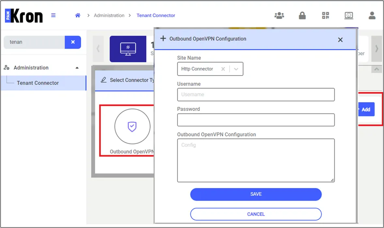This screenshot has height=228, width=384.
Task: Click the CANCEL button
Action: tap(256, 214)
